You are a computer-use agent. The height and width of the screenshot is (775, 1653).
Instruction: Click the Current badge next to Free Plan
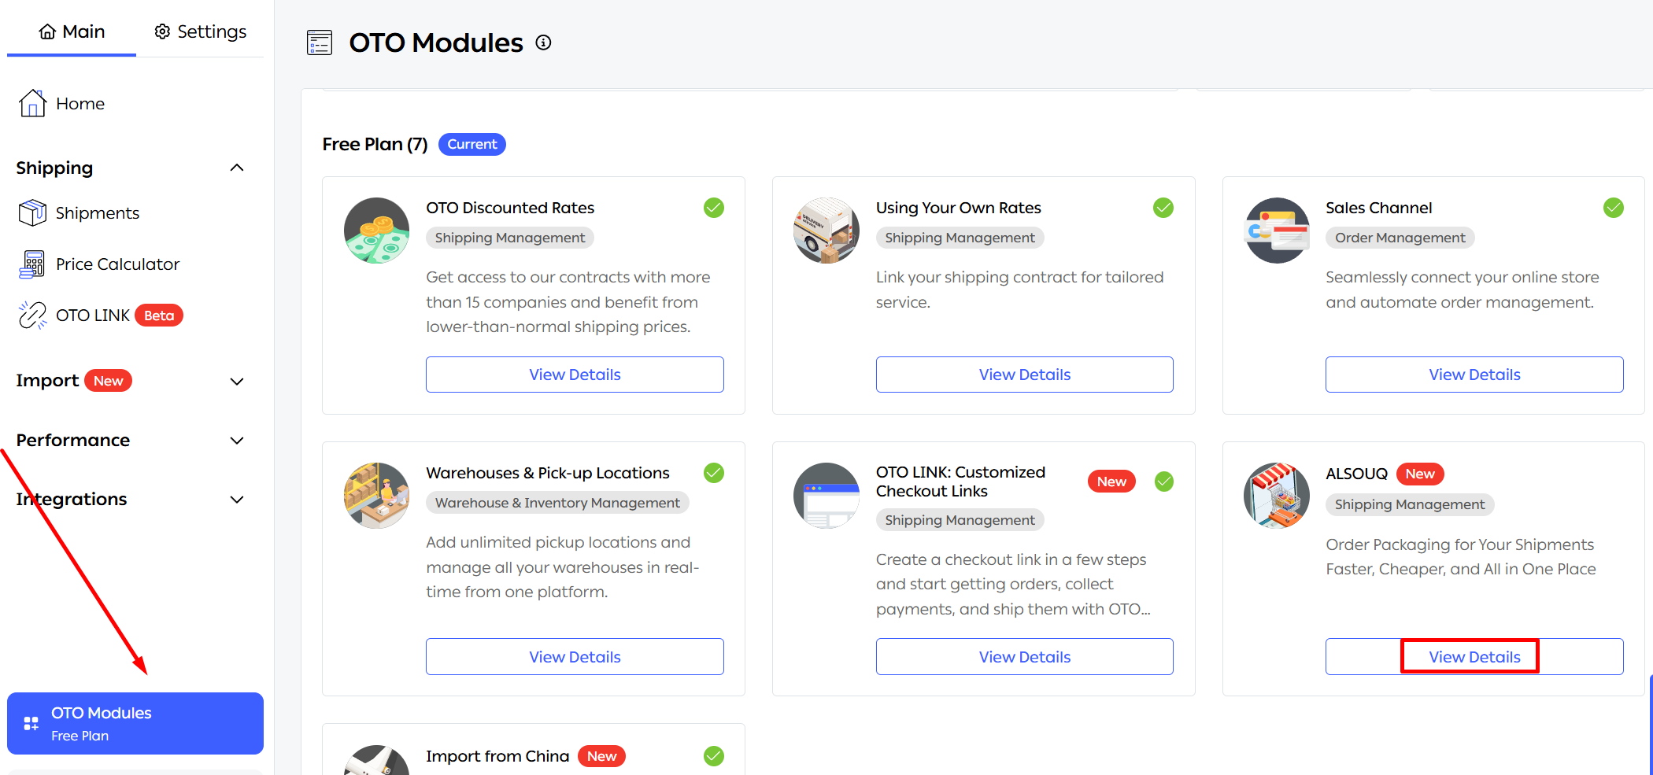pyautogui.click(x=472, y=144)
